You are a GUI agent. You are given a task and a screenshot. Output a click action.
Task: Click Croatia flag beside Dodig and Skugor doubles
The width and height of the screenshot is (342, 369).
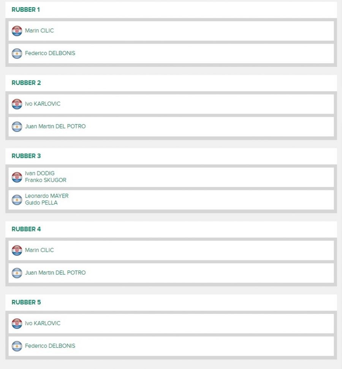(17, 177)
